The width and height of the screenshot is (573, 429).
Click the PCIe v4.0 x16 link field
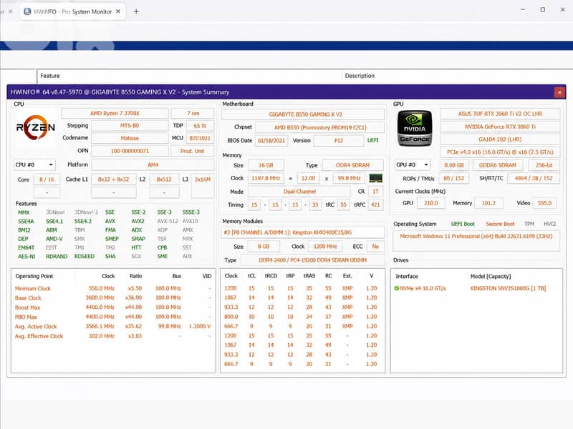click(500, 152)
